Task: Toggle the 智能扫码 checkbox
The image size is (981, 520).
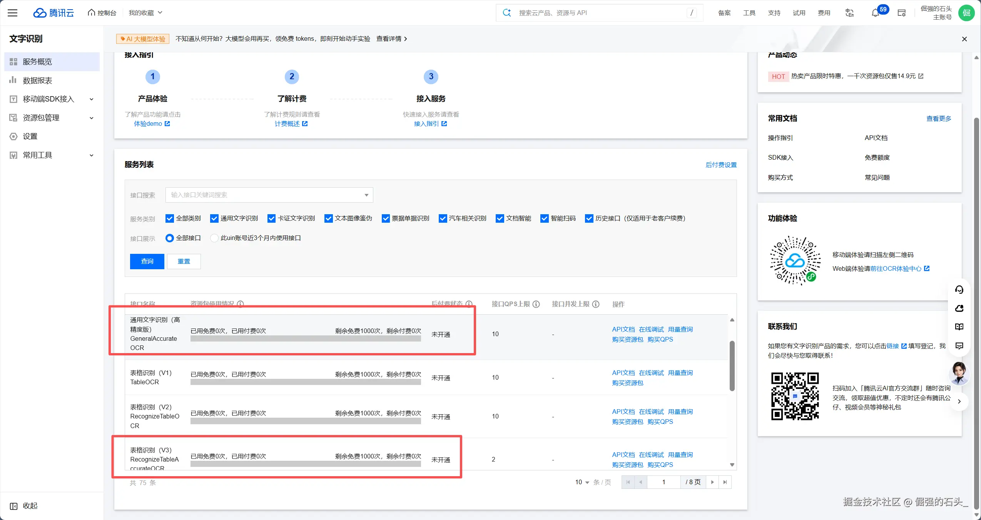Action: (x=544, y=218)
